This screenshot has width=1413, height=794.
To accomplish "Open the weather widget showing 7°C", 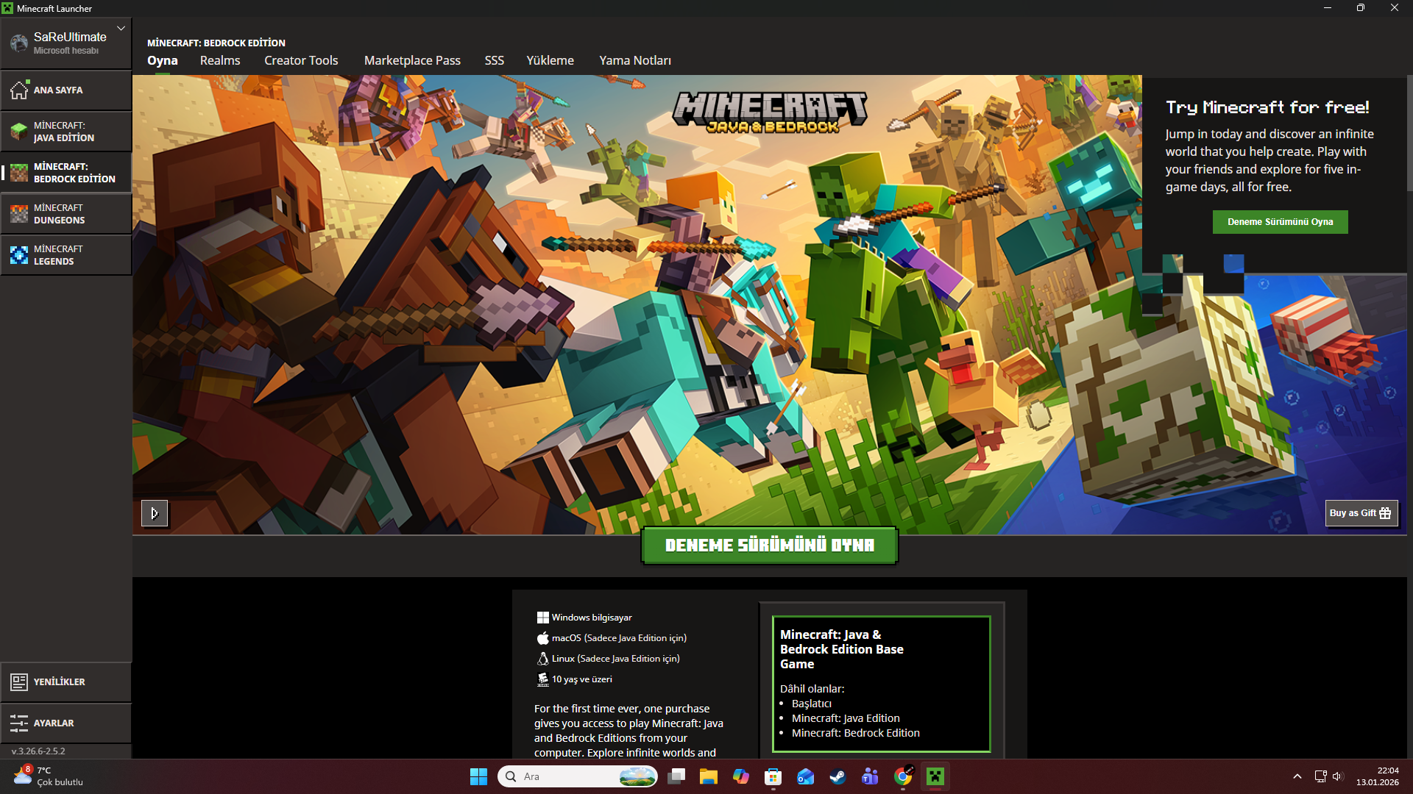I will [49, 776].
